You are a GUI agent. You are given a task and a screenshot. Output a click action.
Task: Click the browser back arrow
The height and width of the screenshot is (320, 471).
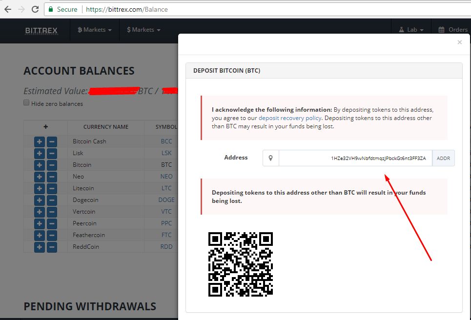pyautogui.click(x=8, y=9)
